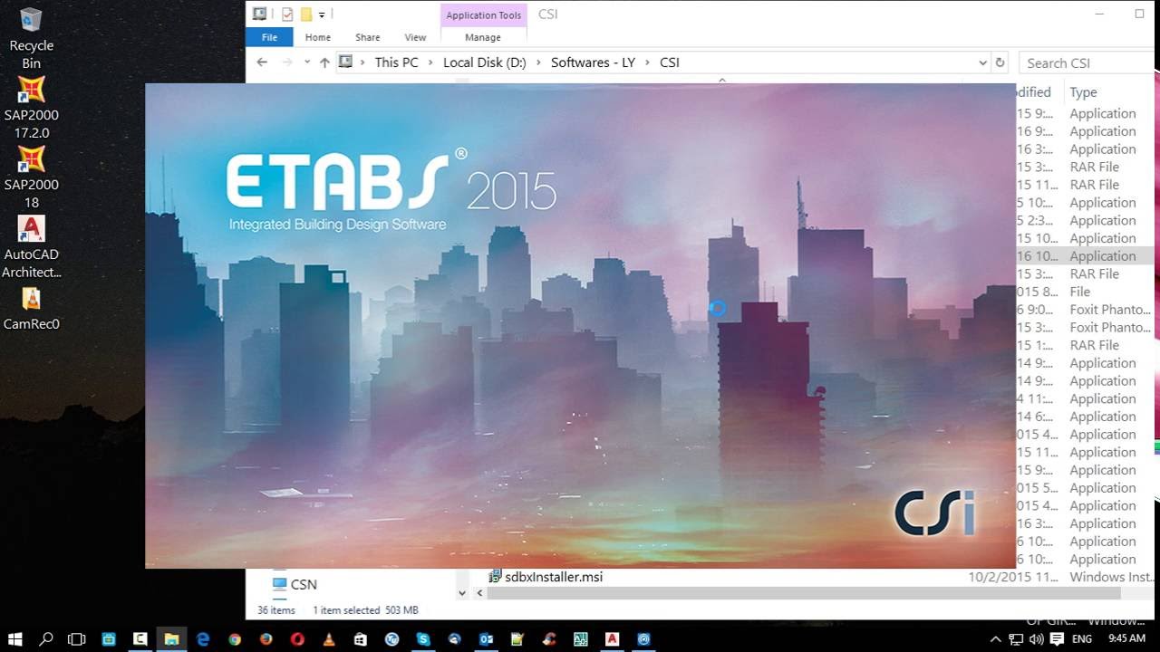1160x652 pixels.
Task: Click the Windows Start button
Action: pyautogui.click(x=15, y=638)
